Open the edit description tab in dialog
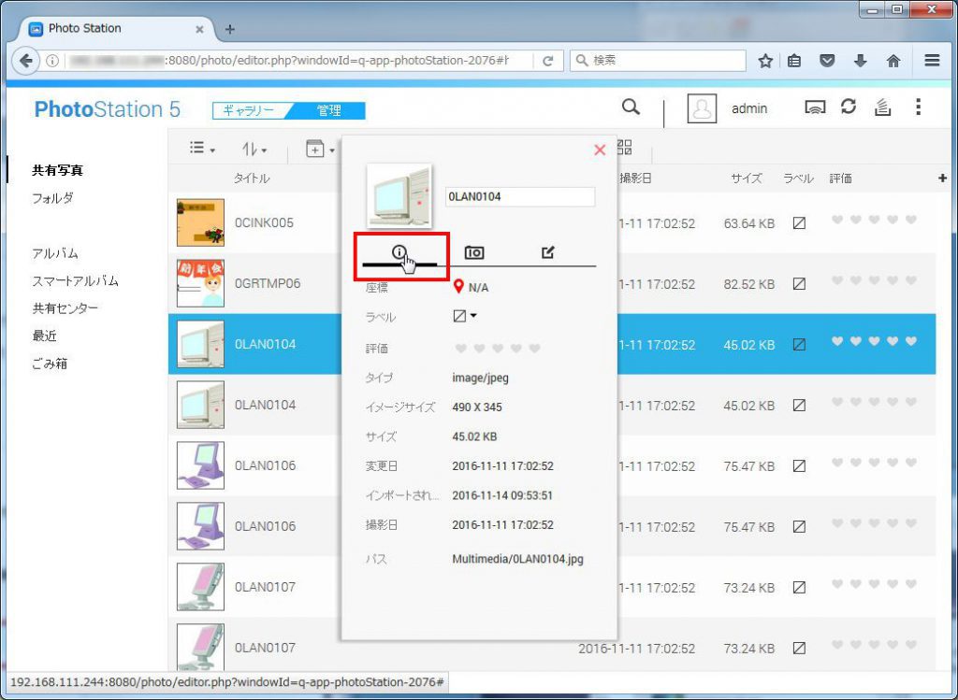 tap(548, 252)
